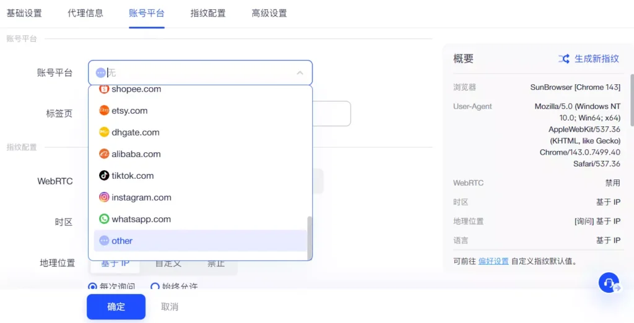Click the Instagram logo icon

(104, 197)
